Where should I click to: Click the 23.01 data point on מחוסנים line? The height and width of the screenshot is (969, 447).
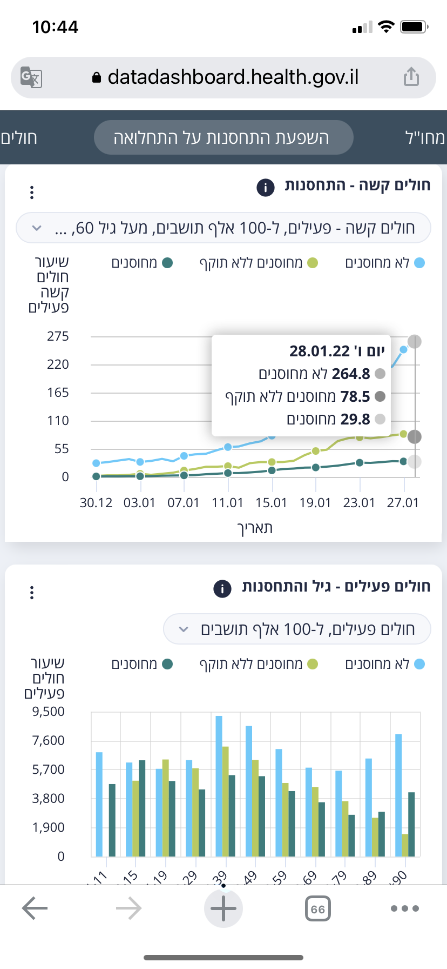[360, 463]
